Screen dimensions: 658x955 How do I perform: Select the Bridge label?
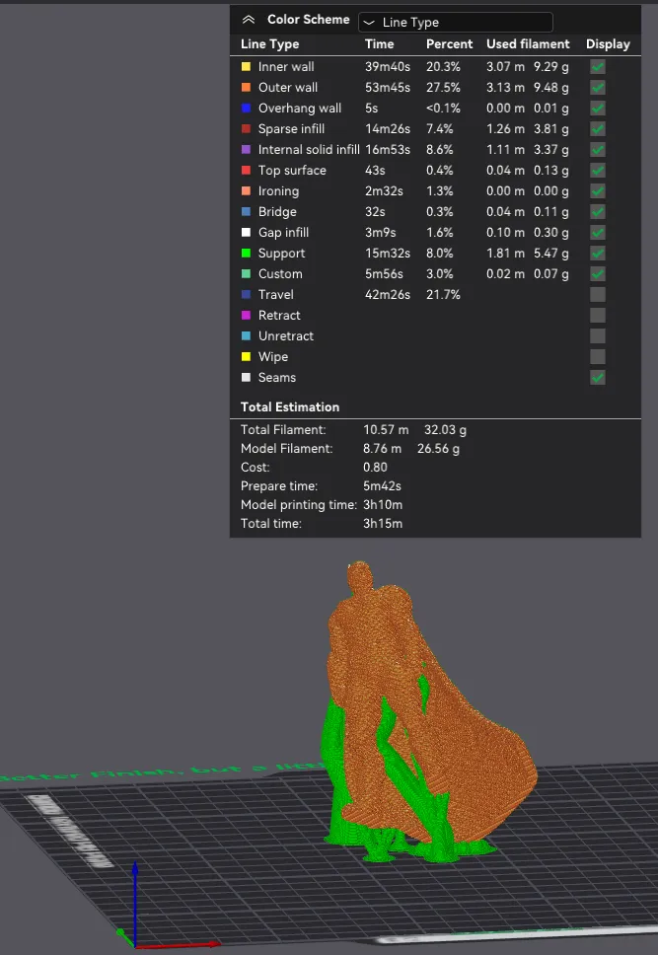[x=277, y=212]
